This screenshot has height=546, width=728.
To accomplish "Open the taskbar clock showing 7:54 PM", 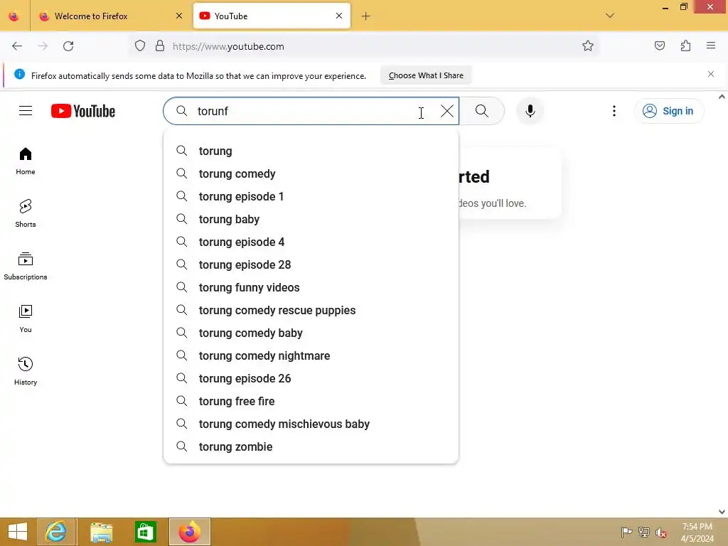I will (x=697, y=532).
